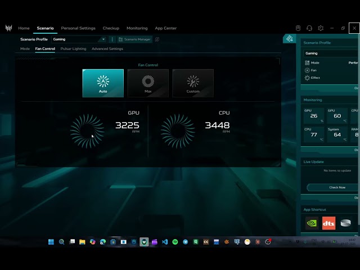This screenshot has width=360, height=270.
Task: Click CPU temperature tile showing 77
Action: point(314,135)
